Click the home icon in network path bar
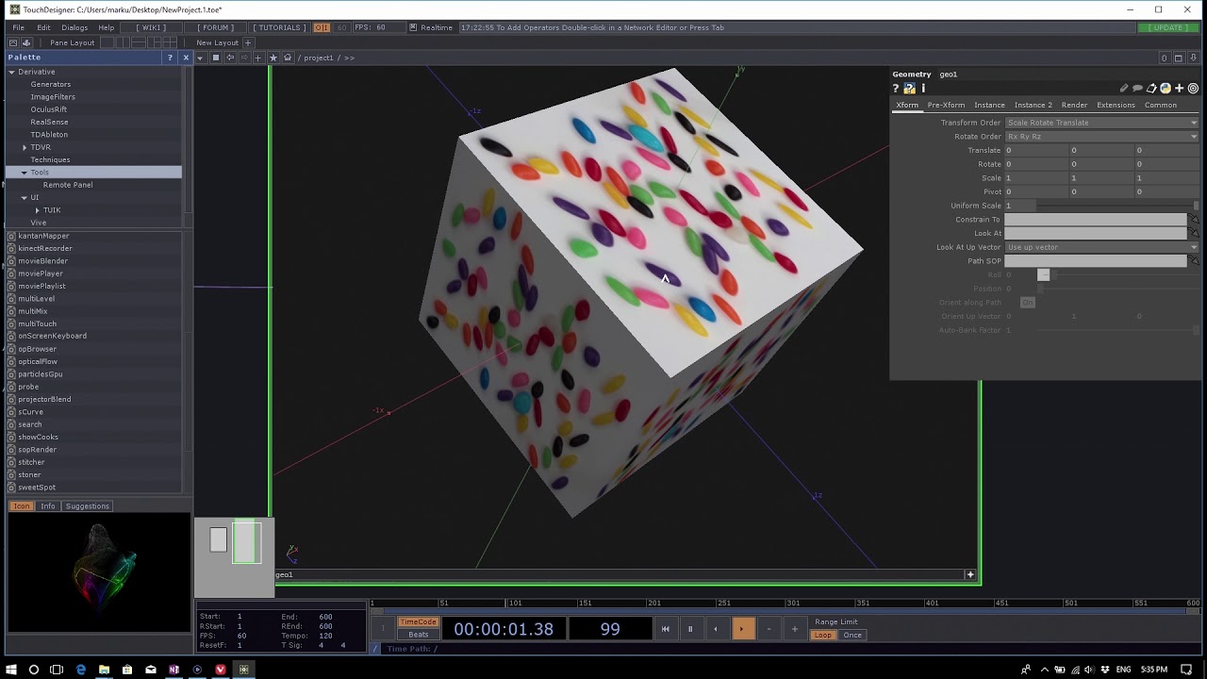The image size is (1207, 679). pos(288,58)
